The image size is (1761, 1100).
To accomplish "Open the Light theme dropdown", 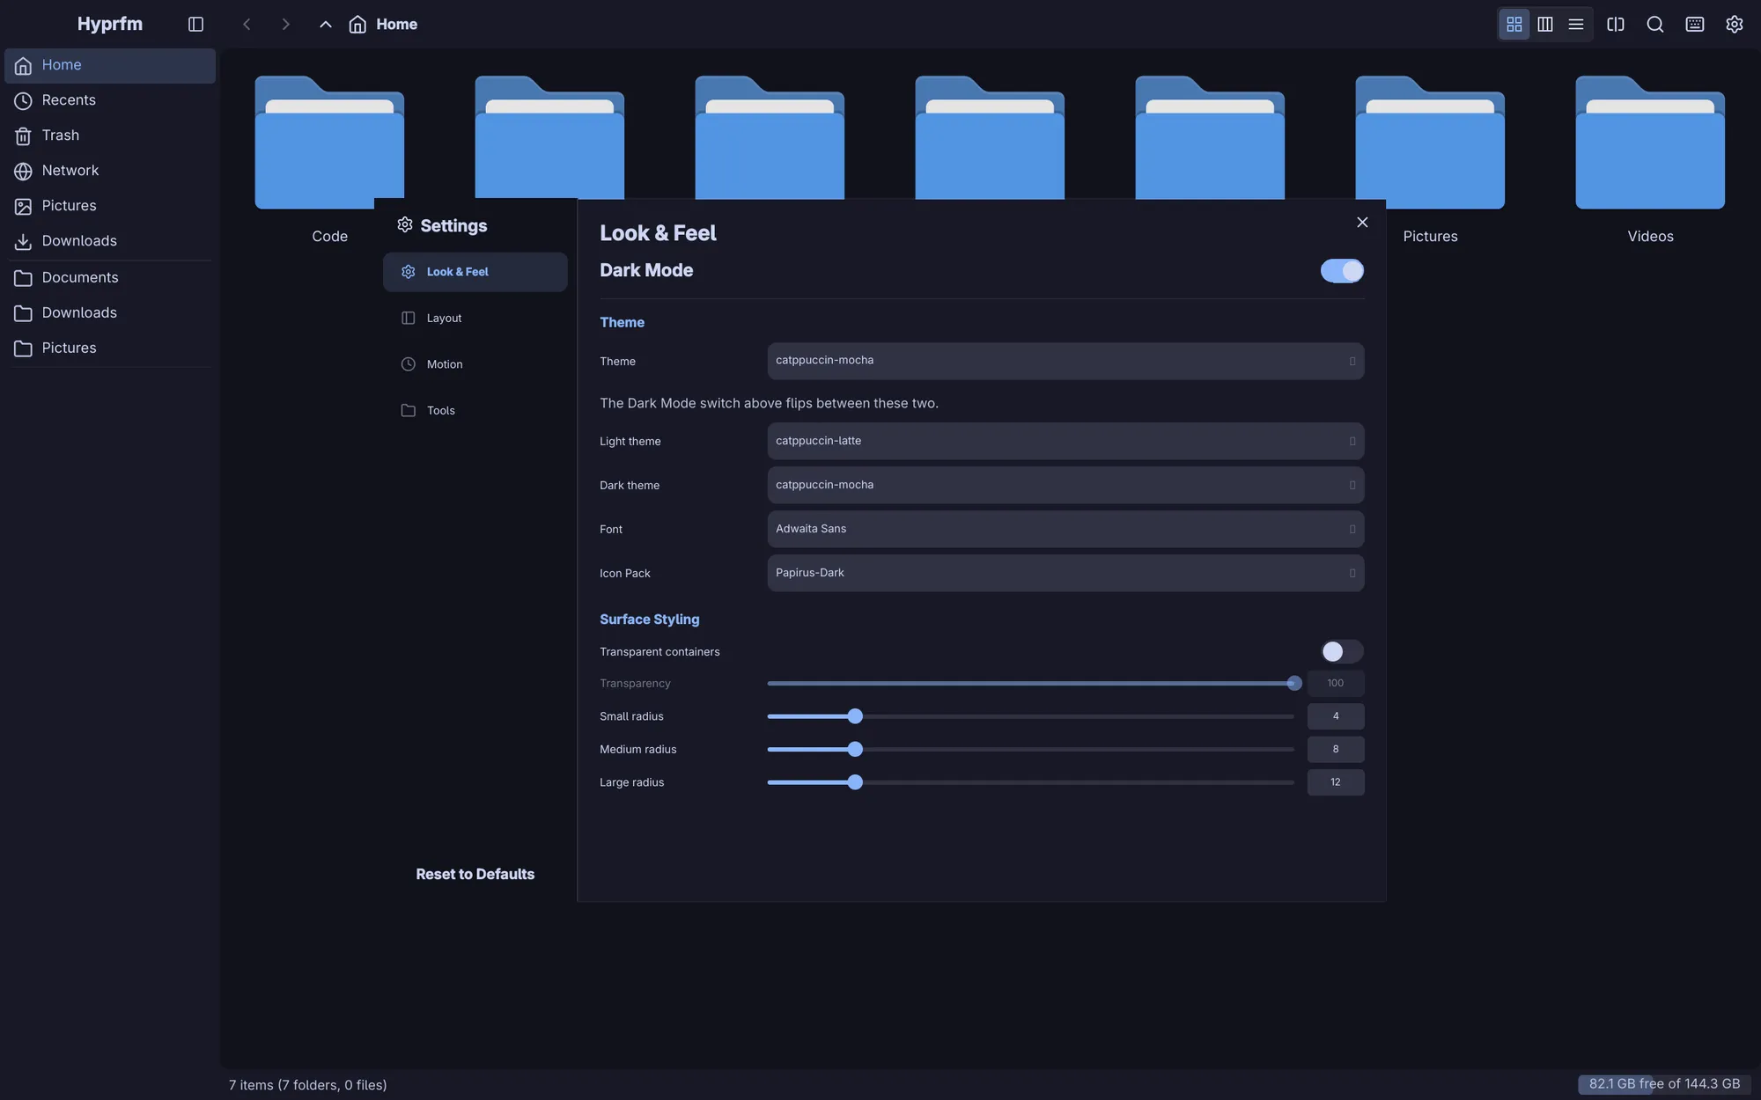I will click(x=1065, y=442).
